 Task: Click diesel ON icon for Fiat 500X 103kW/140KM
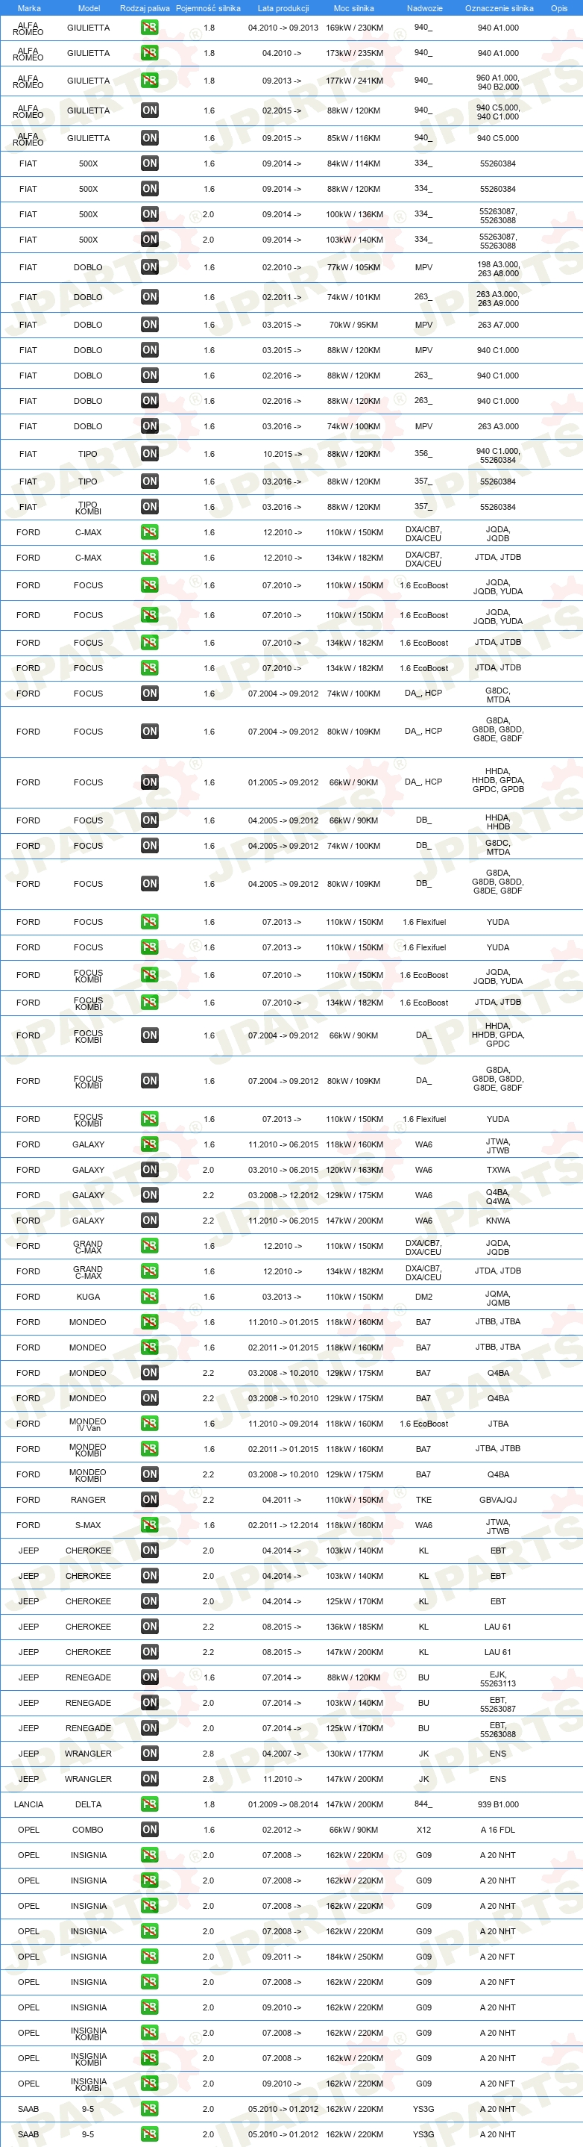pos(150,239)
